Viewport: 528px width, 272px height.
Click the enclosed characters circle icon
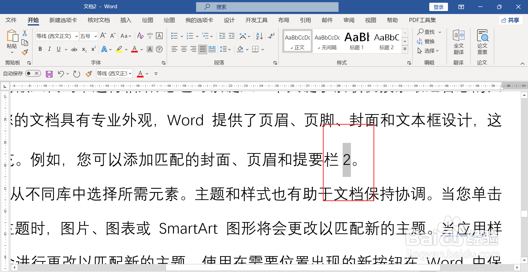(159, 49)
